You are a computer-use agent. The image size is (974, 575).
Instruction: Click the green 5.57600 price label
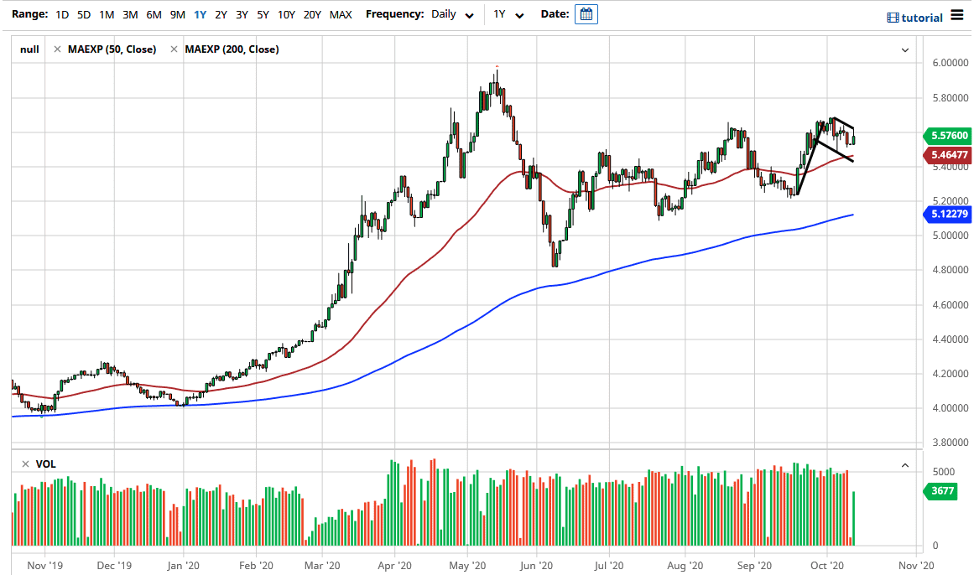tap(947, 136)
